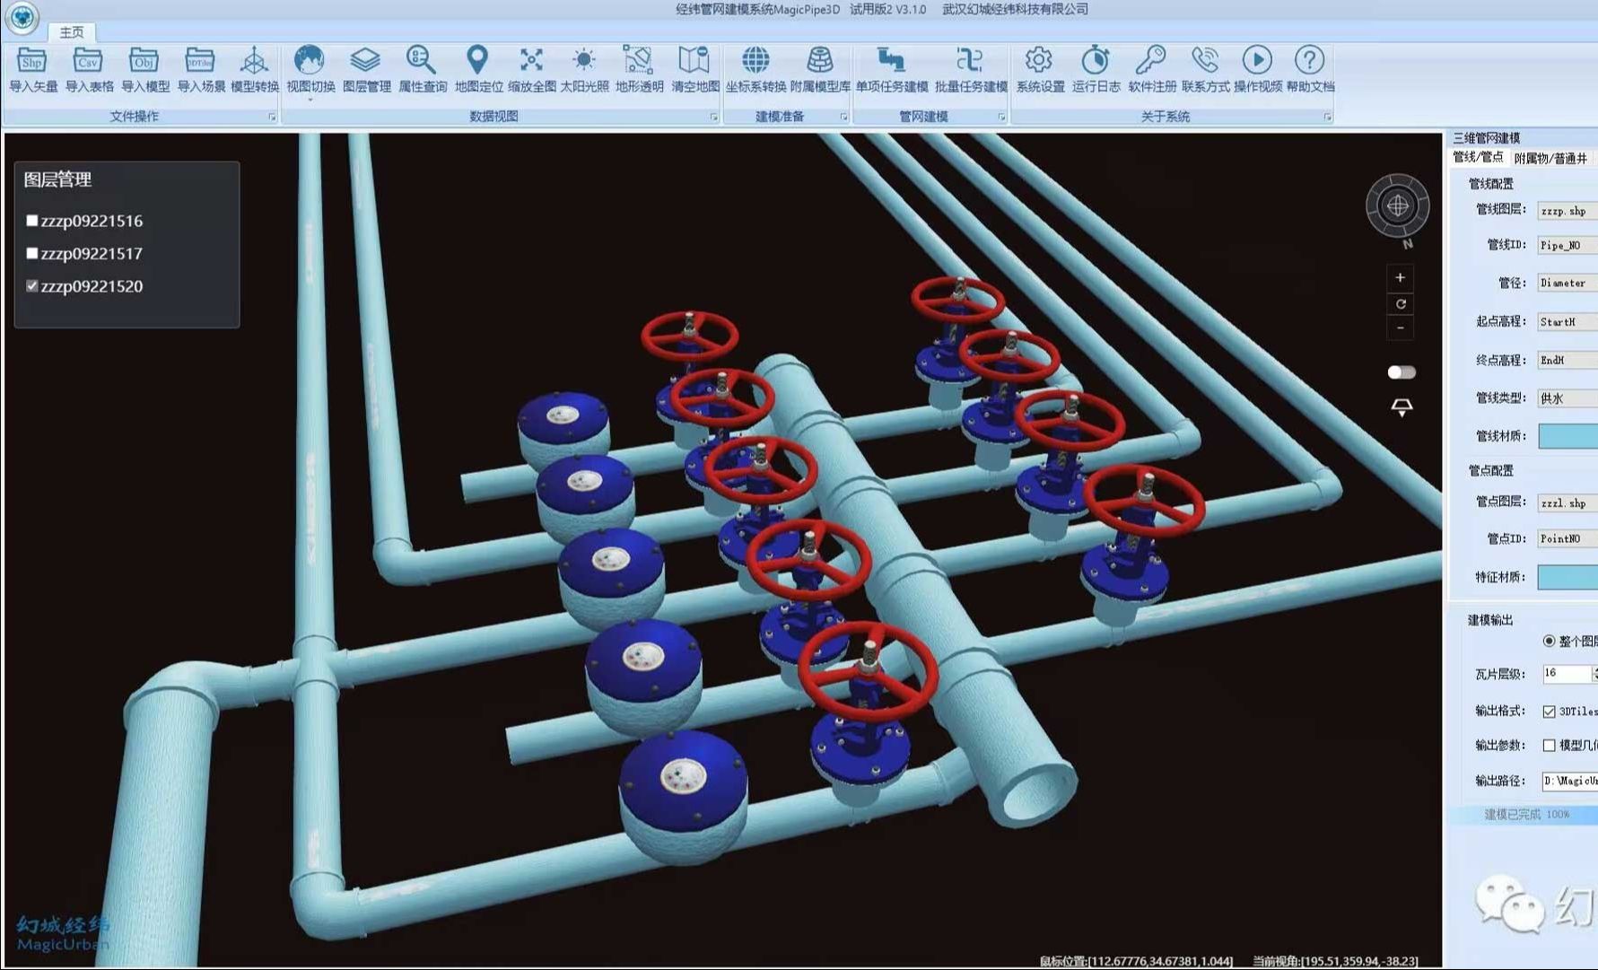Switch to the 管线/管点 tab
The image size is (1598, 970).
point(1478,157)
